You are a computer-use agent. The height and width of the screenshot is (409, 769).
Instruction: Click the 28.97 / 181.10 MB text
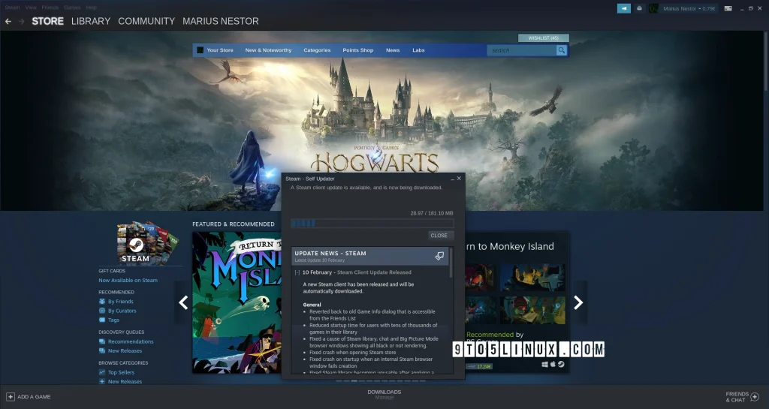[432, 213]
